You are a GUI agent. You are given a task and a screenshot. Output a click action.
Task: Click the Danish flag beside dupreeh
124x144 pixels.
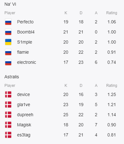(x=8, y=115)
